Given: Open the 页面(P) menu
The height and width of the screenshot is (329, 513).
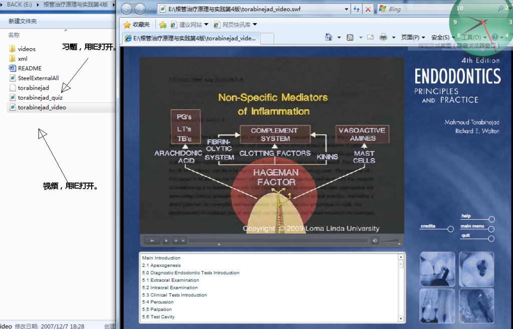Looking at the screenshot, I should click(413, 37).
